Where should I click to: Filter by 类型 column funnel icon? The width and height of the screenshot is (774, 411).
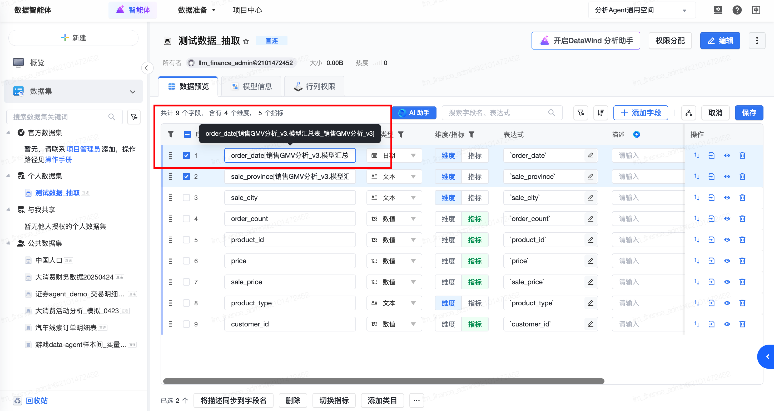[400, 134]
